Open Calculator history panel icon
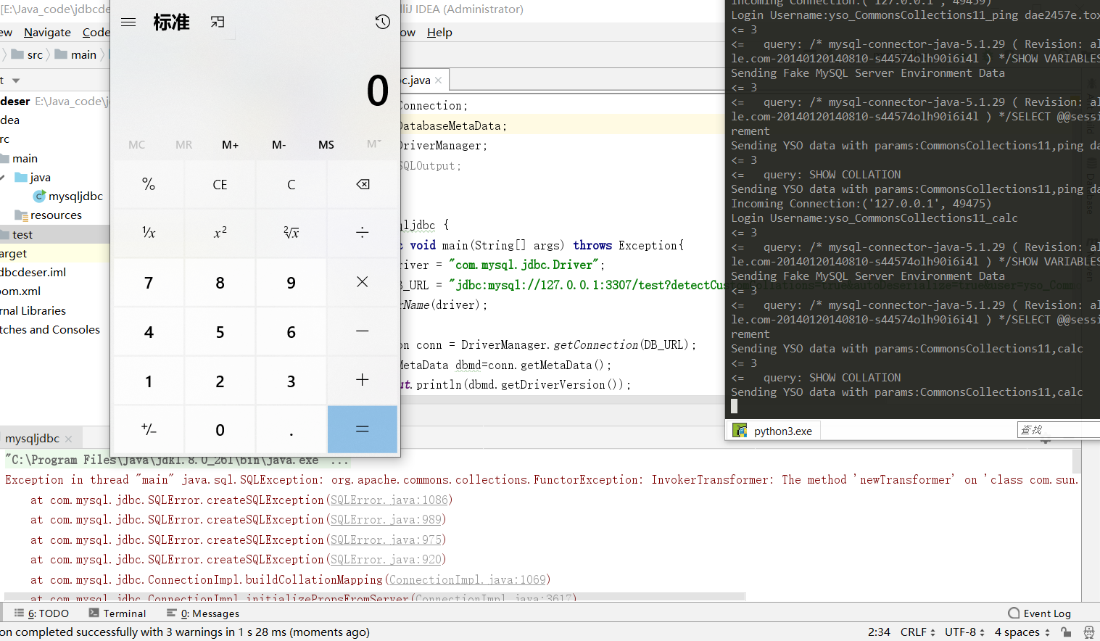The image size is (1100, 641). [x=383, y=22]
